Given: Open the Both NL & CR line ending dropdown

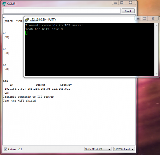Looking at the screenshot, I should tap(98, 149).
